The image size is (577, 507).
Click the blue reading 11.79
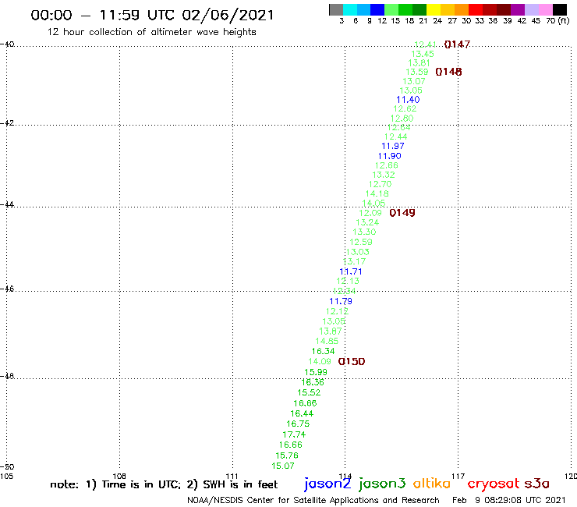tap(341, 301)
